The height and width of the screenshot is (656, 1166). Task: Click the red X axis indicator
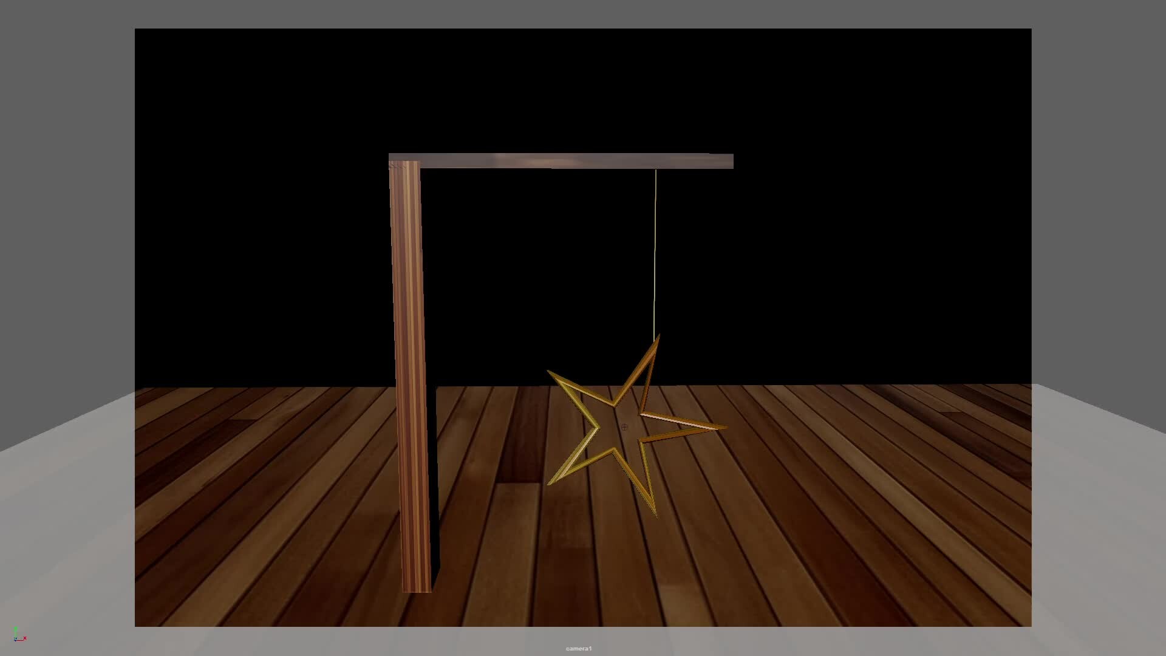point(24,638)
